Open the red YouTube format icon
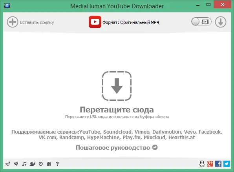Image resolution: width=234 pixels, height=172 pixels. point(95,22)
